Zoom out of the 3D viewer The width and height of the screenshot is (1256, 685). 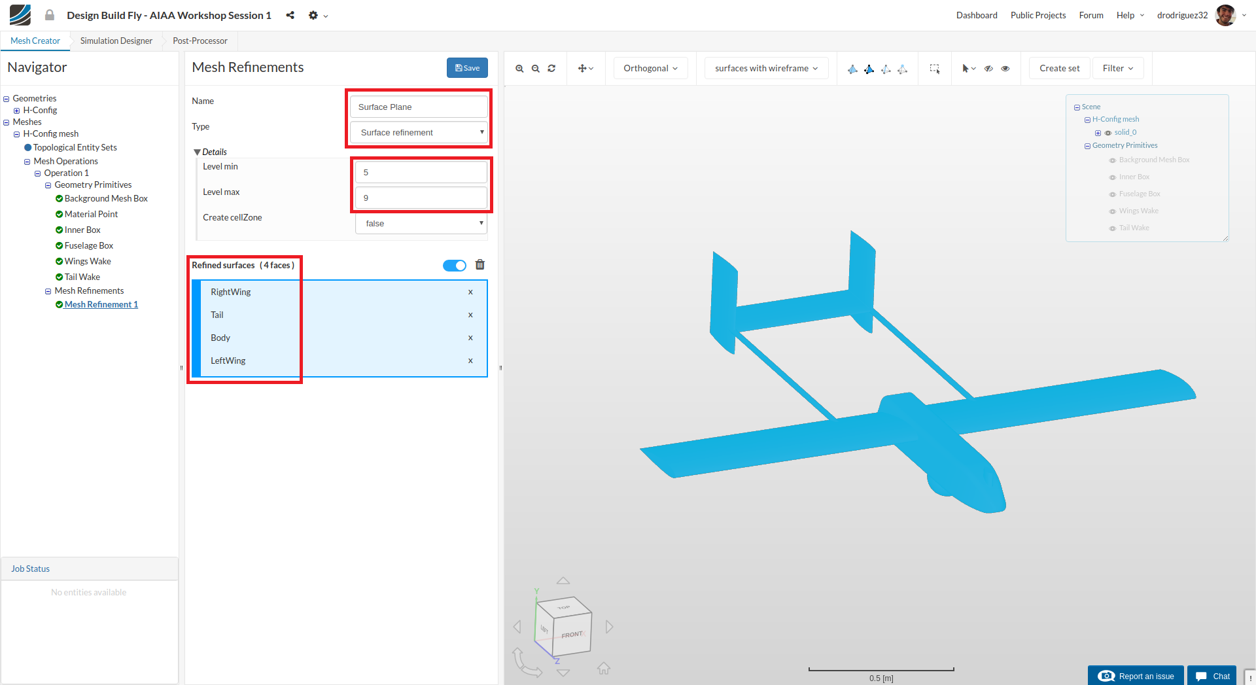coord(536,68)
